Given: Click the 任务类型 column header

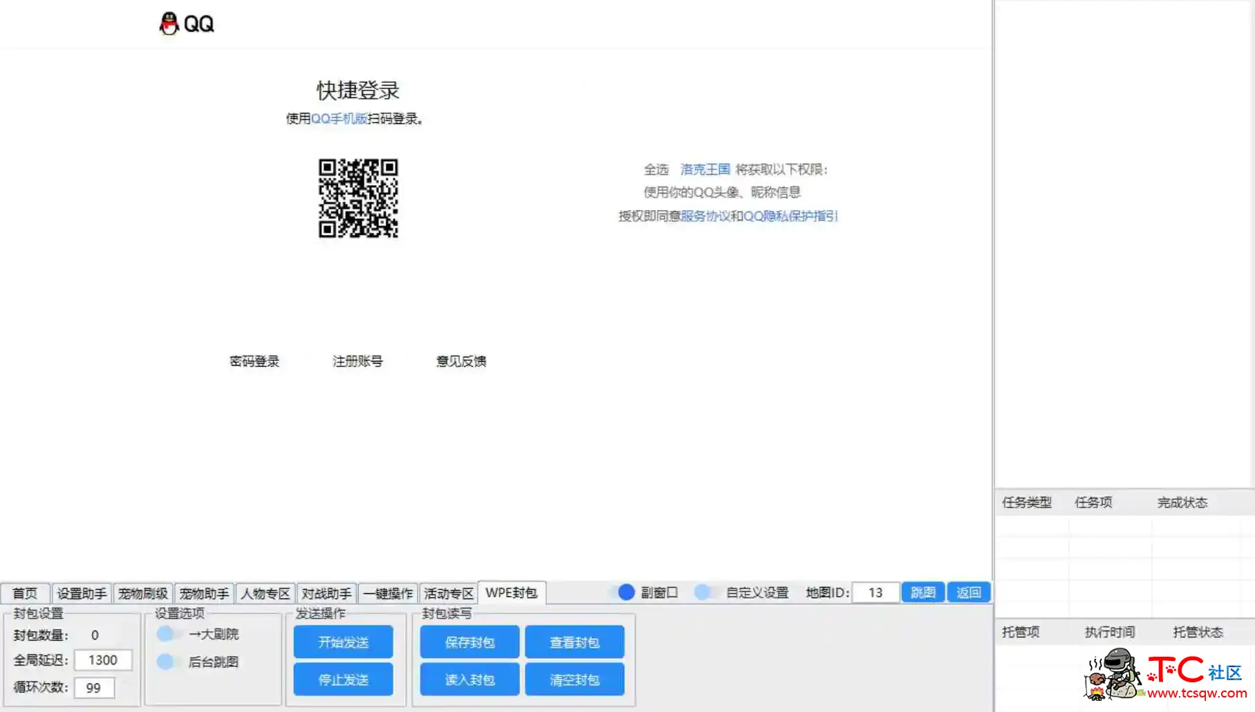Looking at the screenshot, I should [1027, 503].
